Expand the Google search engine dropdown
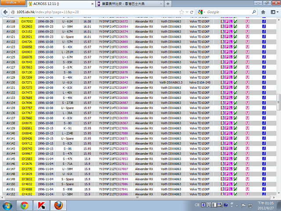This screenshot has height=211, width=281. pos(202,12)
